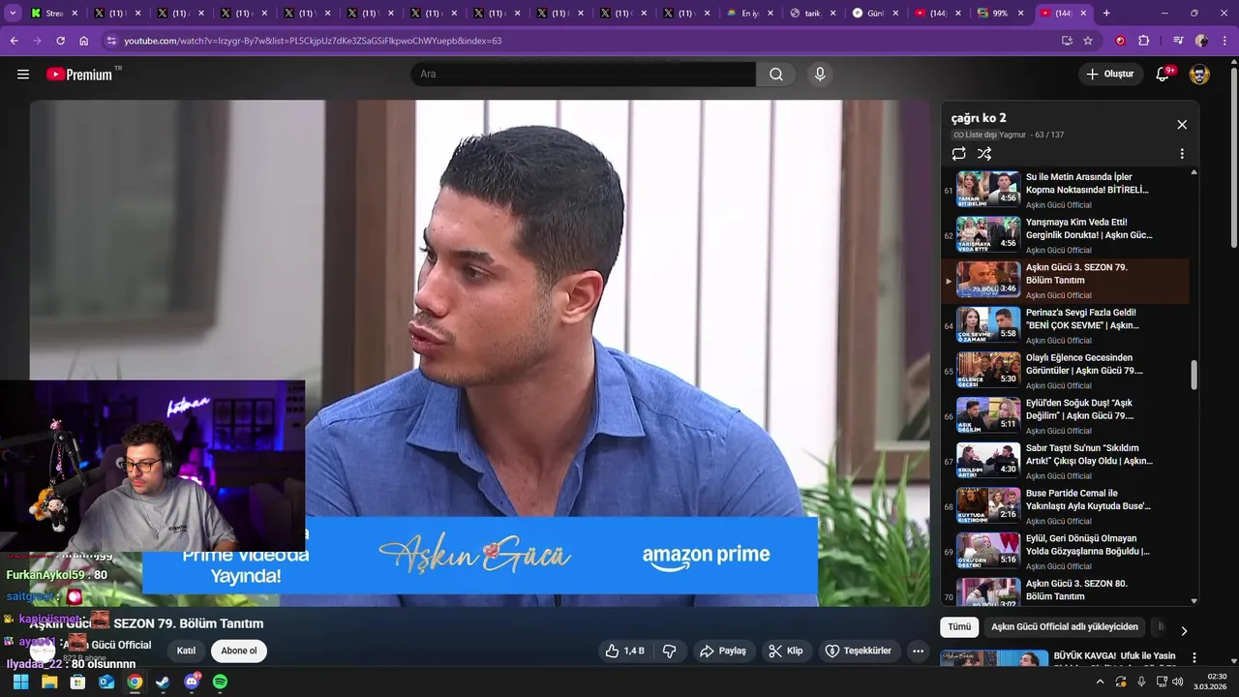Create a clip with Klip button

pyautogui.click(x=786, y=652)
